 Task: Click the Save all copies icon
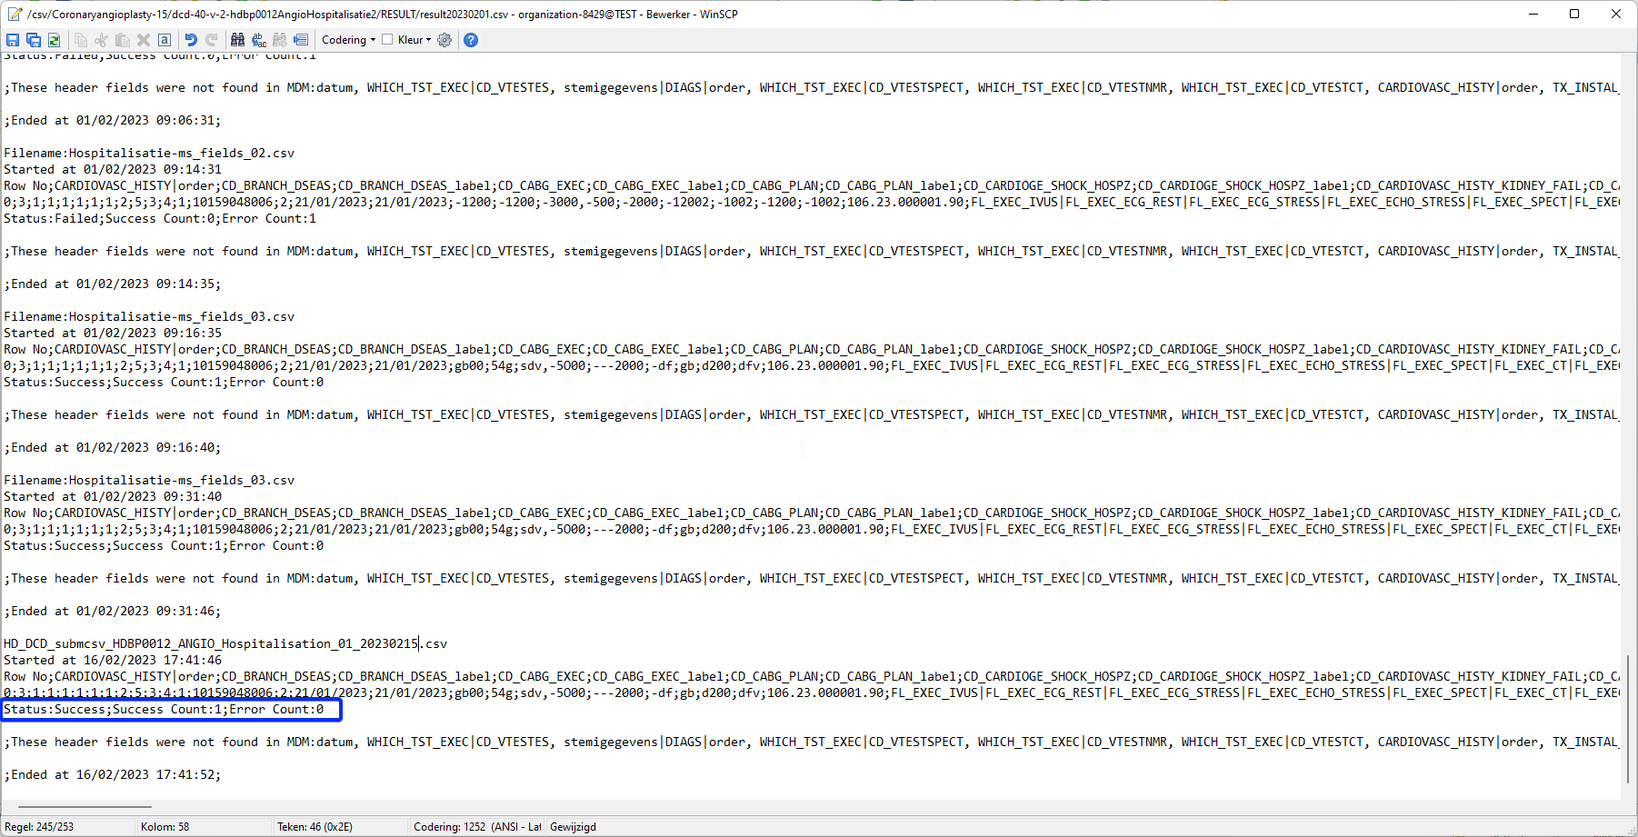pyautogui.click(x=34, y=40)
